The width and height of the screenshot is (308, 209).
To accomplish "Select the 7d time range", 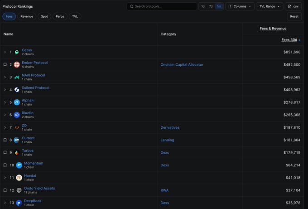I will coord(211,6).
